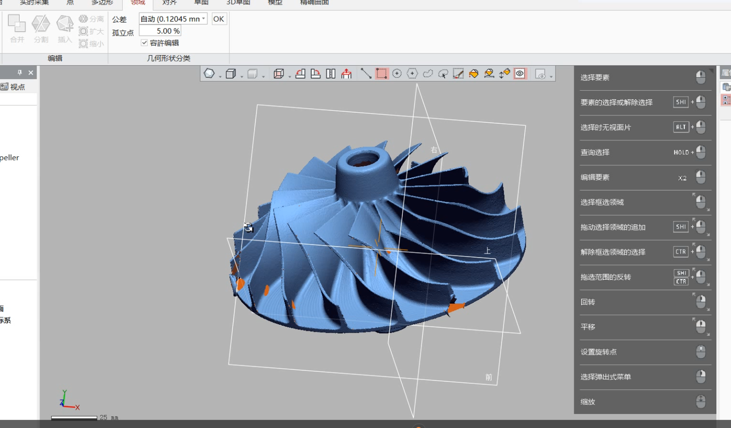Select the line selection mode tool

[366, 74]
